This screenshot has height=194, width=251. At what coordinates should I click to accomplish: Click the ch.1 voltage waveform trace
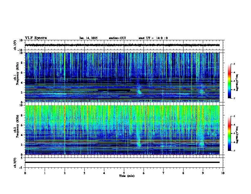122,45
